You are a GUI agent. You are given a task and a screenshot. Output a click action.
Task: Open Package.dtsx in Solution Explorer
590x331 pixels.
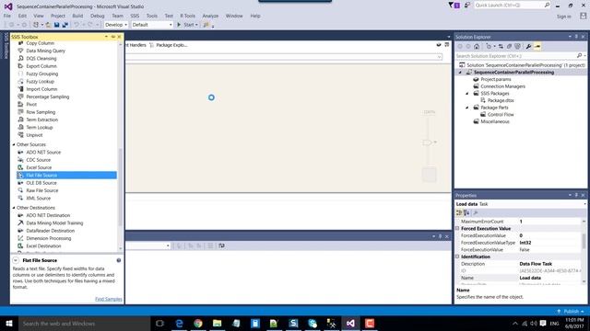click(501, 100)
